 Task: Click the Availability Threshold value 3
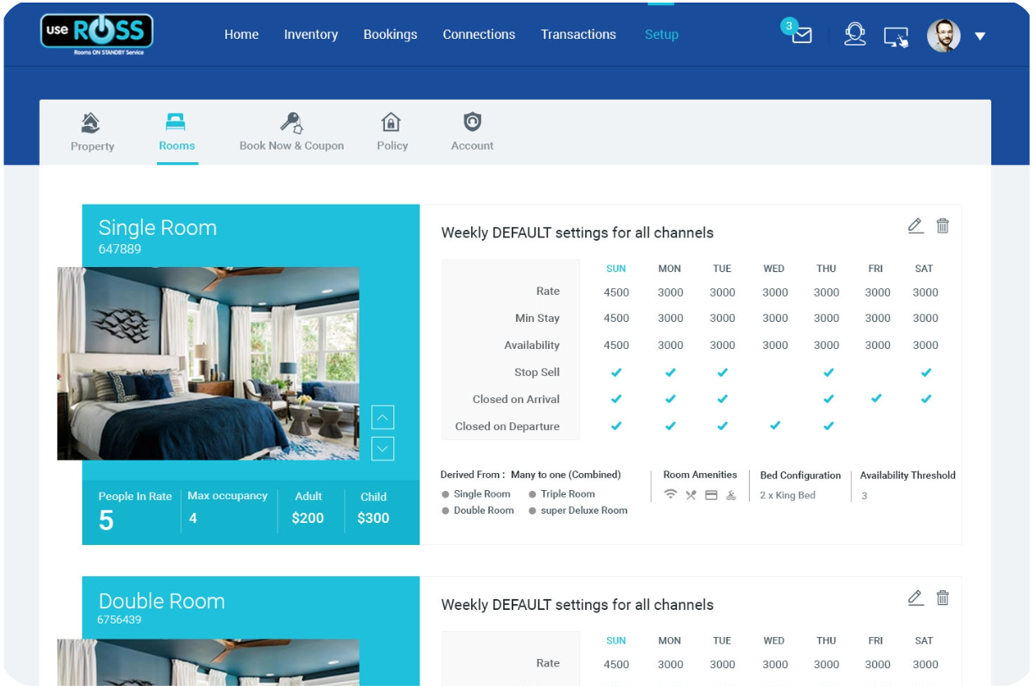click(864, 496)
